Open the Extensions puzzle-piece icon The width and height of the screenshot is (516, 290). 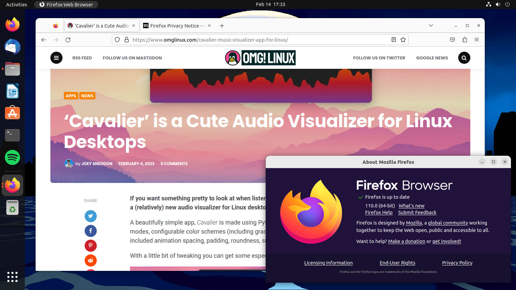pyautogui.click(x=465, y=40)
